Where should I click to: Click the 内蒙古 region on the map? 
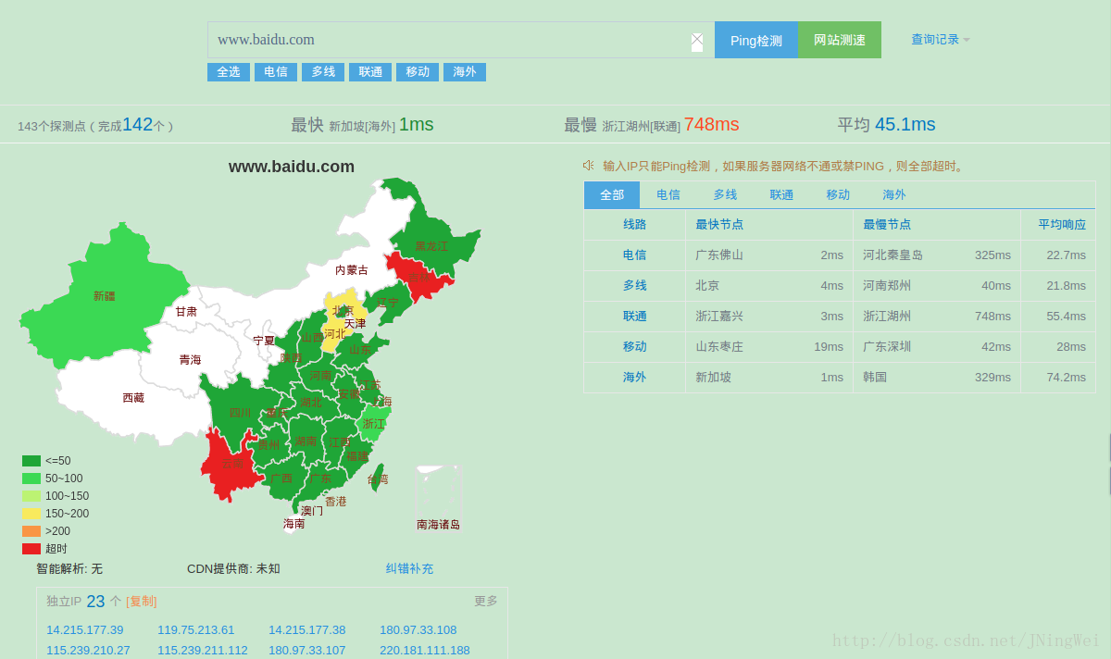click(351, 270)
